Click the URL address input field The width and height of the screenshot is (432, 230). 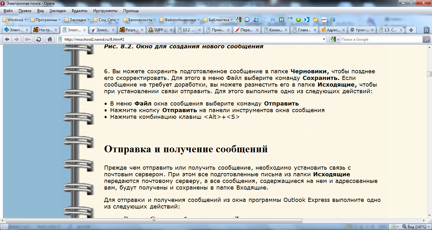tap(191, 39)
